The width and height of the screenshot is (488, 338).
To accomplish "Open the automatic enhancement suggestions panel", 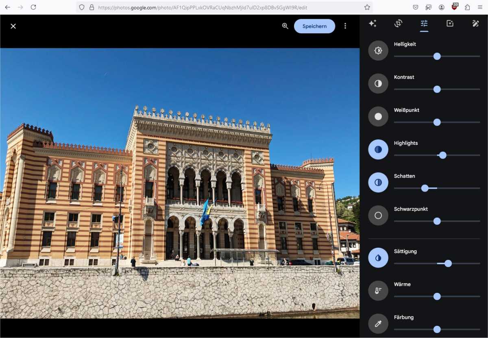I will click(x=373, y=24).
